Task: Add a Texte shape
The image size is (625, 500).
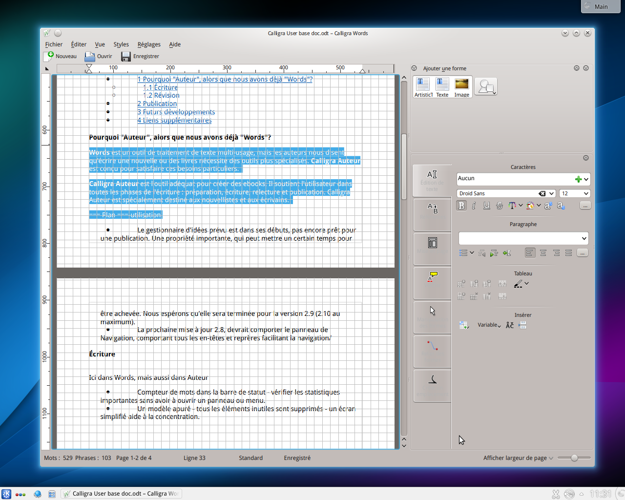Action: pos(442,87)
